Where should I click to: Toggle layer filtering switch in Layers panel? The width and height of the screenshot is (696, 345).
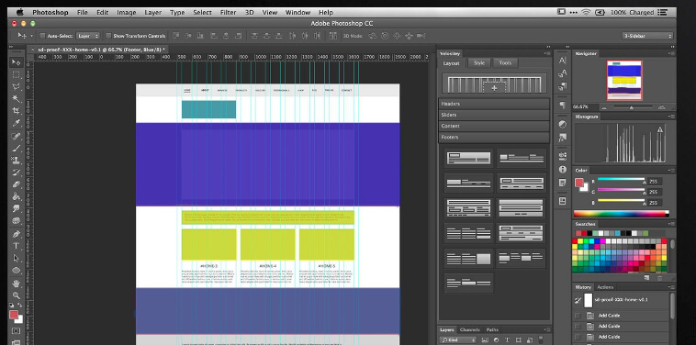541,340
